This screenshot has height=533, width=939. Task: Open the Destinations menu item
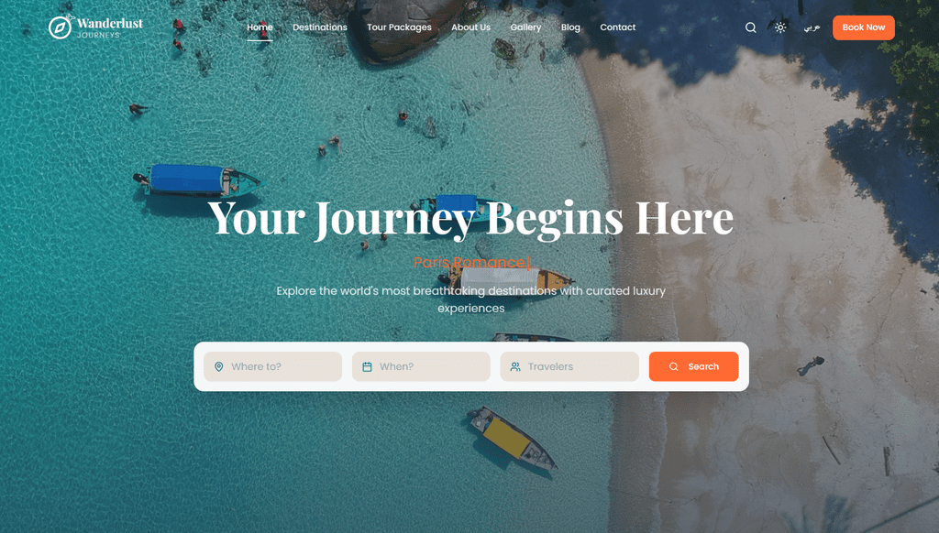click(x=320, y=27)
